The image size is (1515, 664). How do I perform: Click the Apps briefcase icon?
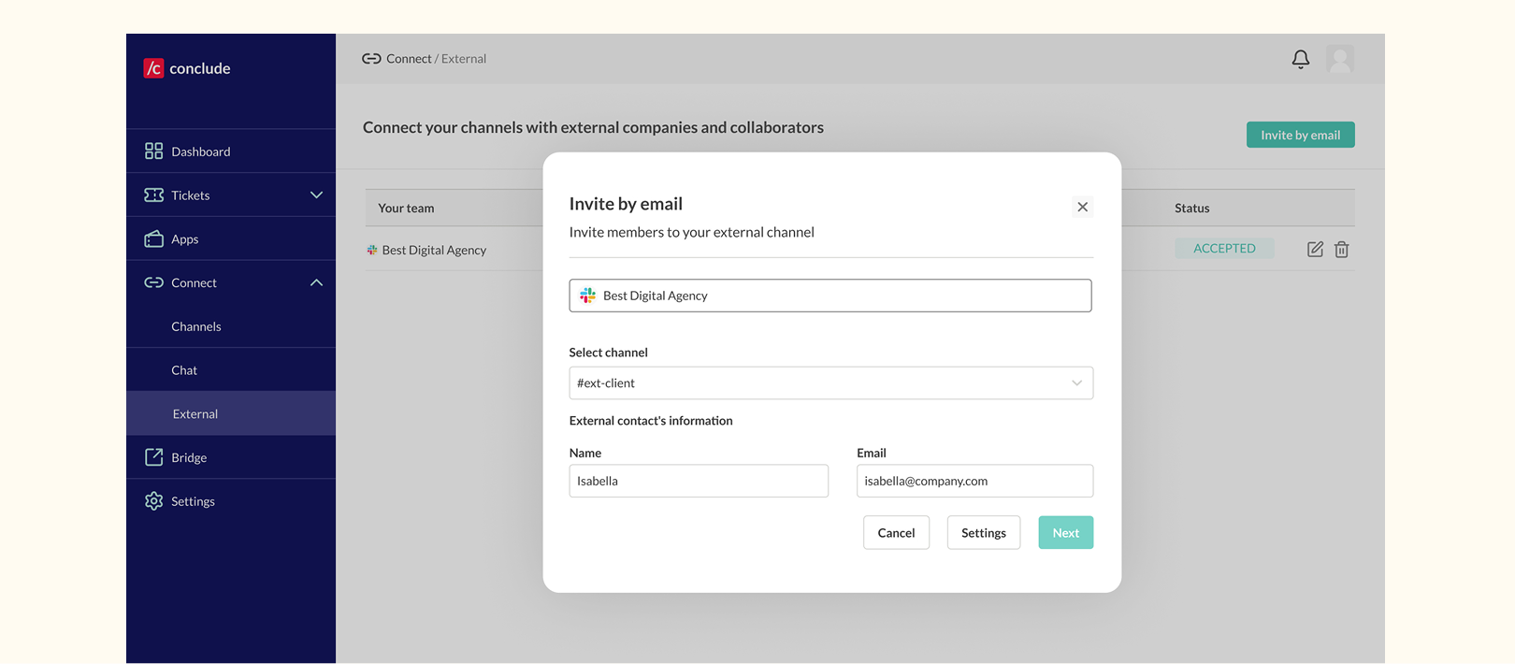[x=153, y=238]
